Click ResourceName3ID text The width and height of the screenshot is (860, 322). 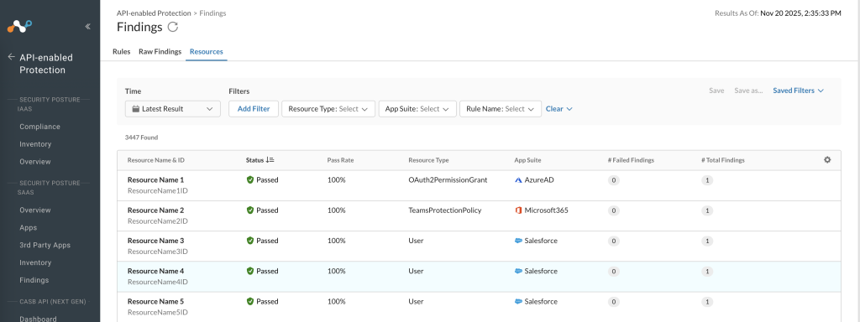click(158, 252)
